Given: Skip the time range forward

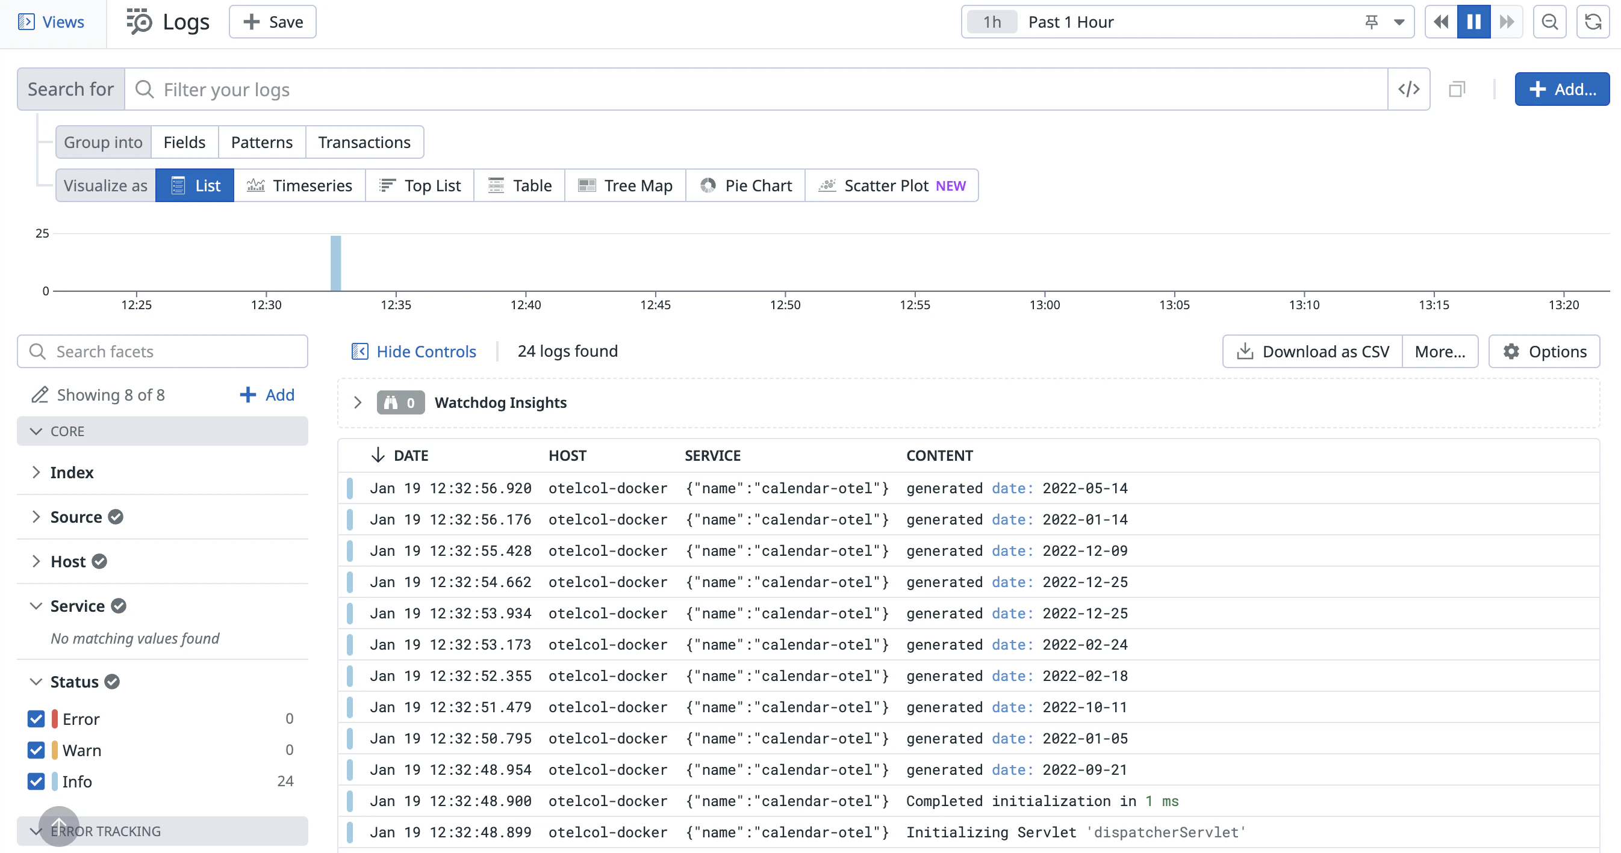Looking at the screenshot, I should (x=1507, y=22).
